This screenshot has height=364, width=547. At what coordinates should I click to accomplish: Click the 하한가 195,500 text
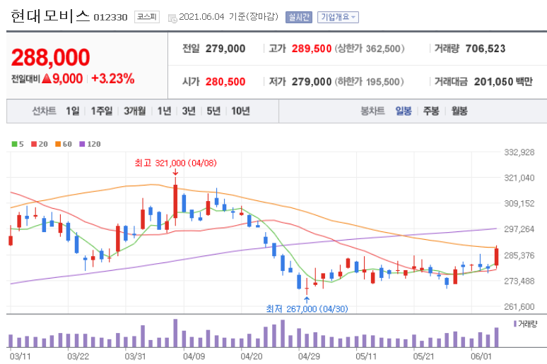click(x=369, y=82)
